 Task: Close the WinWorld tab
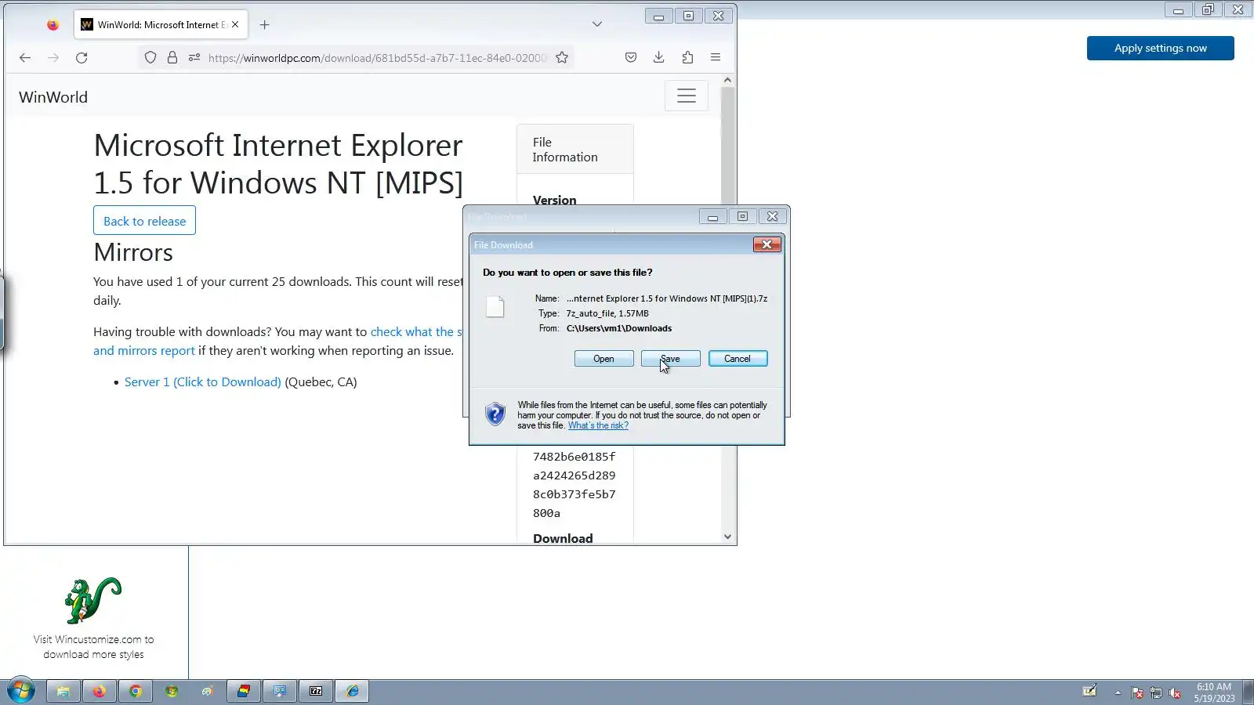[235, 24]
